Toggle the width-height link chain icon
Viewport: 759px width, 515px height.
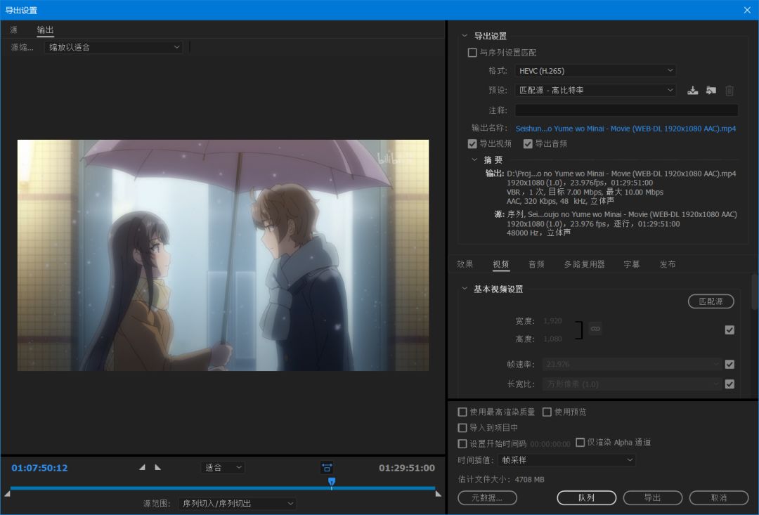pyautogui.click(x=595, y=328)
